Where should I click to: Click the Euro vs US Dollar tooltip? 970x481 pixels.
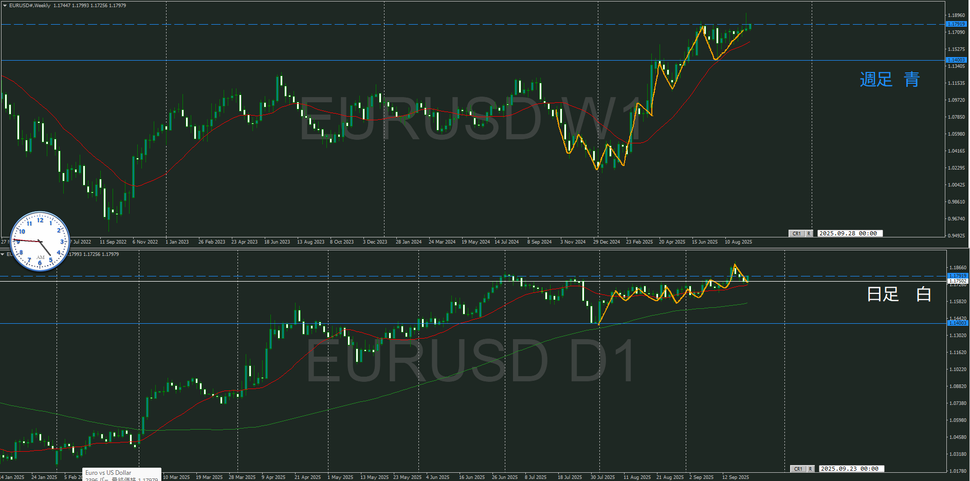pos(122,474)
